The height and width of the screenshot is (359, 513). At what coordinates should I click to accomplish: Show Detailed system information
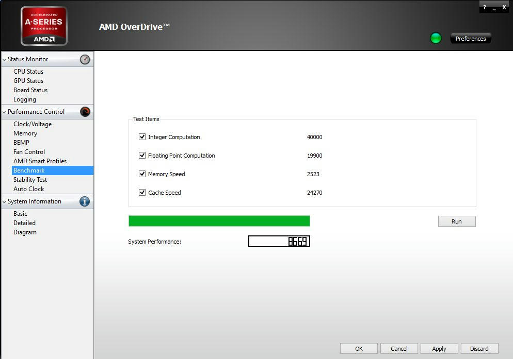click(x=25, y=223)
